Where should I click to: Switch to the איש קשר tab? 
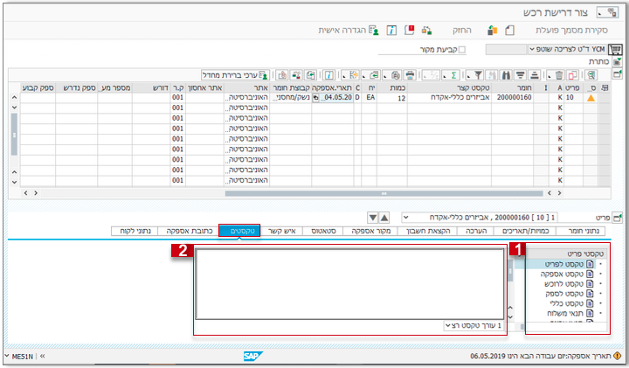pyautogui.click(x=282, y=231)
